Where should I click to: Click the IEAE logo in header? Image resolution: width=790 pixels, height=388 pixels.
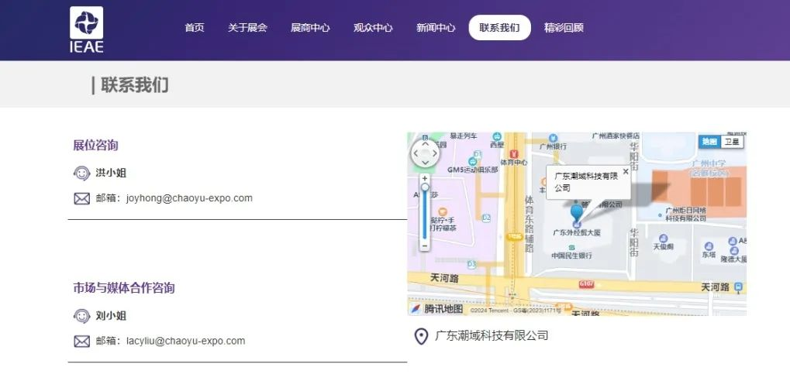[86, 30]
